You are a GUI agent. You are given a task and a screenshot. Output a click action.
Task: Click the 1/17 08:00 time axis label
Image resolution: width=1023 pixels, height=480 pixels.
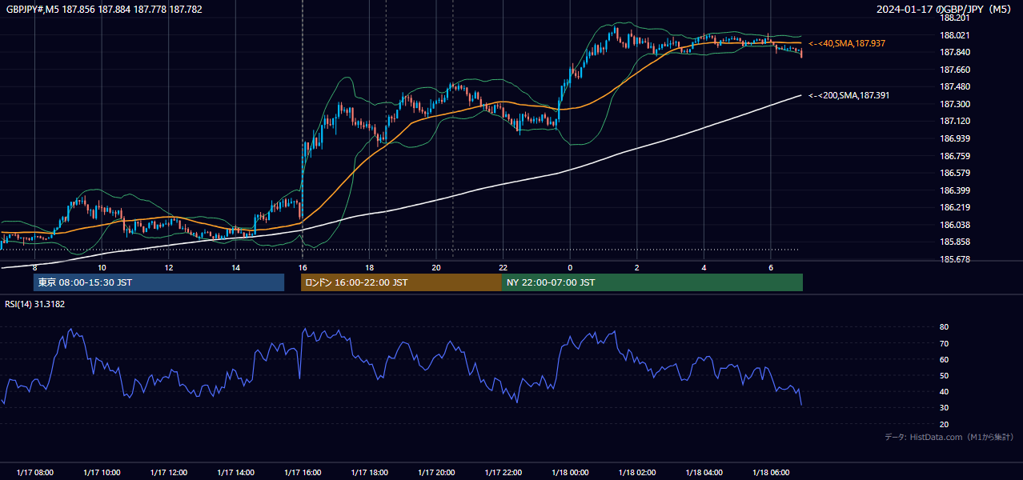[x=34, y=472]
